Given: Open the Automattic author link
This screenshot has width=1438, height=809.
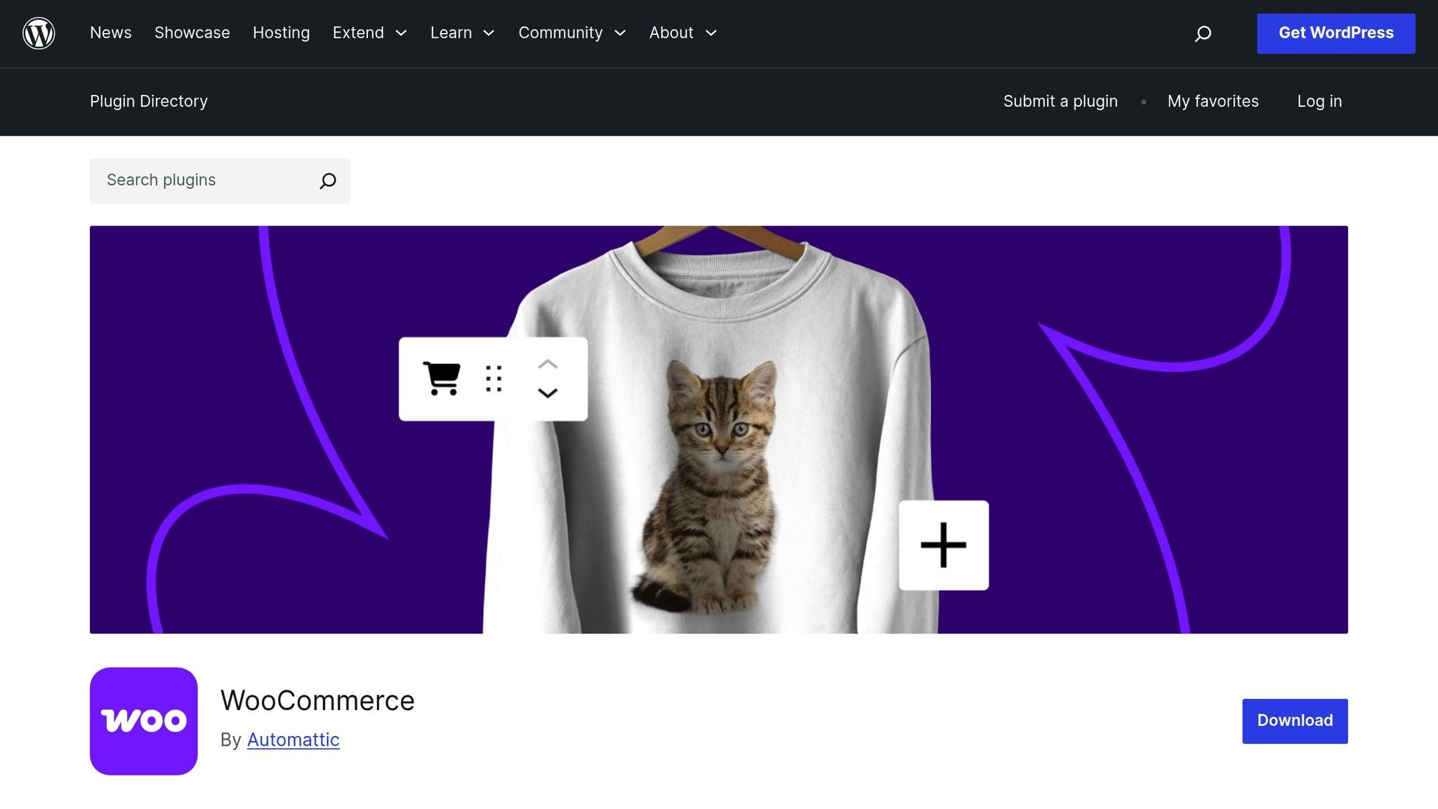Looking at the screenshot, I should [x=293, y=739].
